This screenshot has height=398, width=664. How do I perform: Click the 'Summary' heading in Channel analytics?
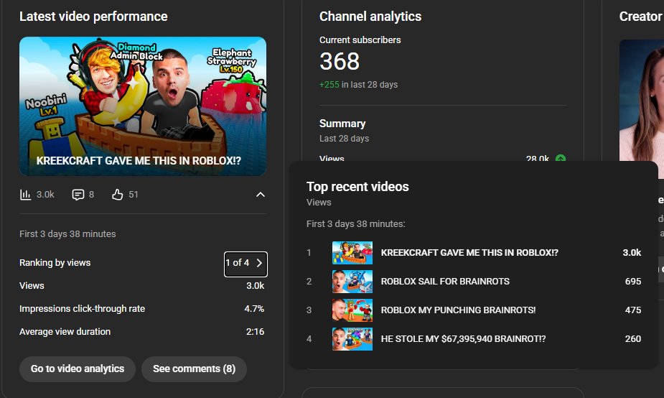point(342,124)
